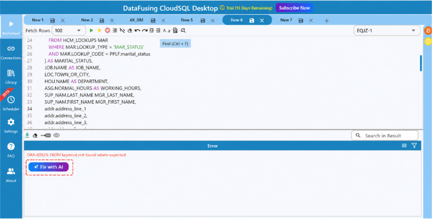The image size is (432, 219).
Task: Switch to the AK_DM tab
Action: pos(136,20)
